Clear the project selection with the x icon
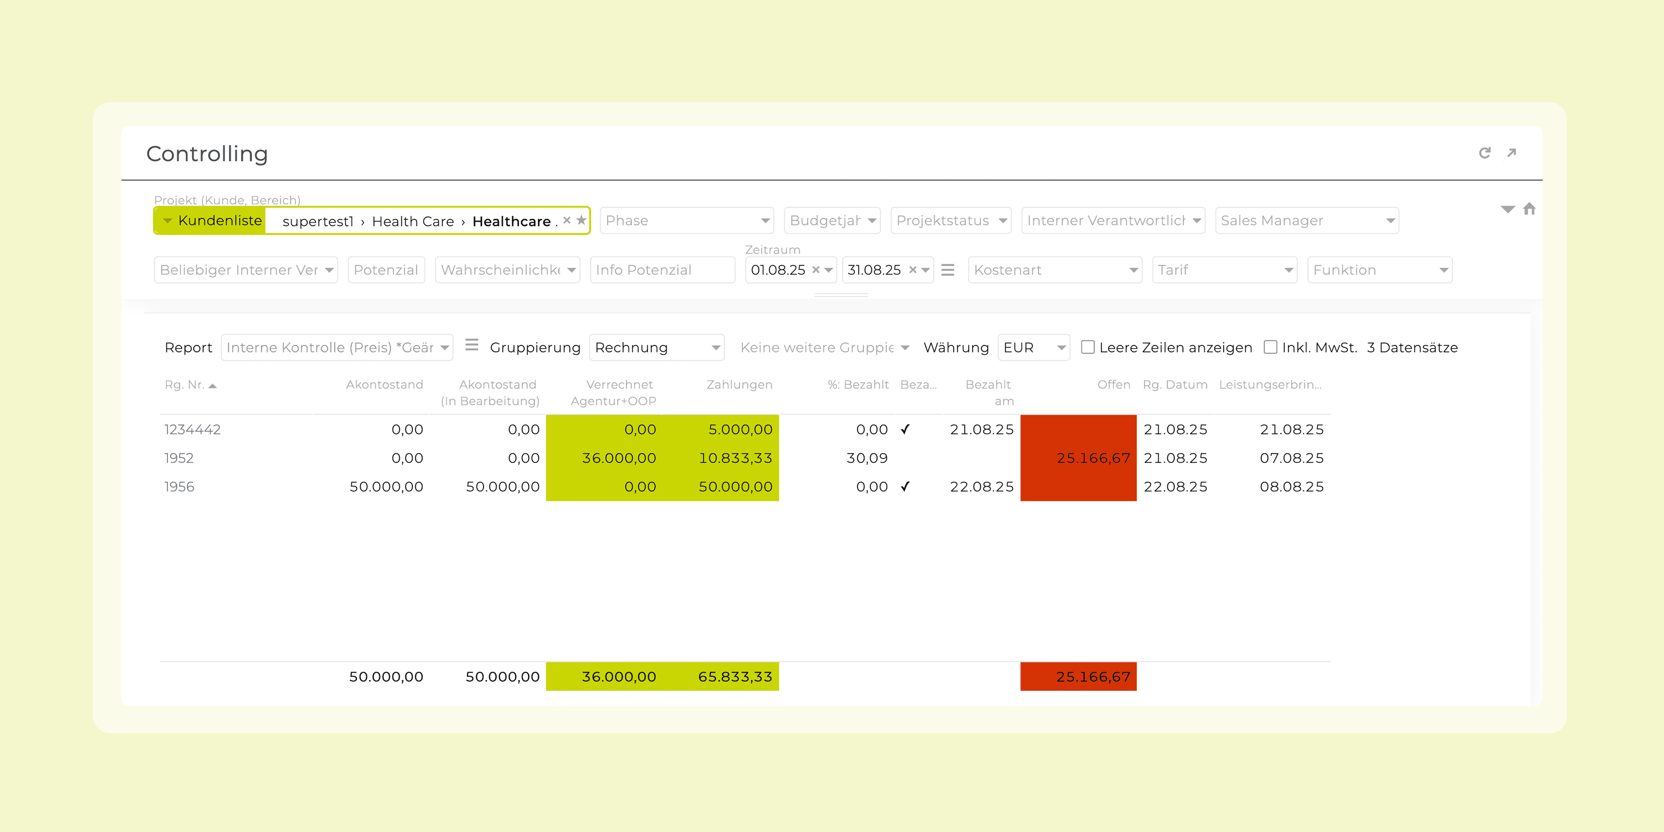This screenshot has width=1664, height=832. coord(566,220)
